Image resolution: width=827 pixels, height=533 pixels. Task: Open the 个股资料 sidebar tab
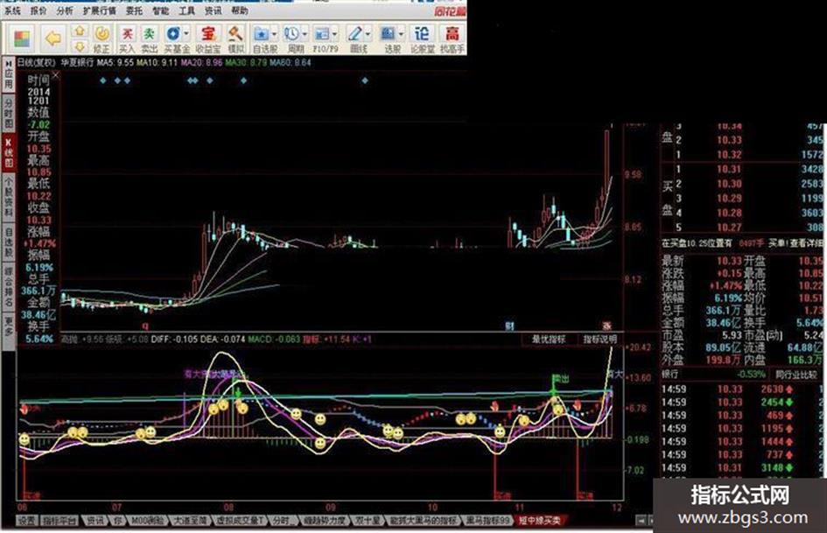coord(9,196)
